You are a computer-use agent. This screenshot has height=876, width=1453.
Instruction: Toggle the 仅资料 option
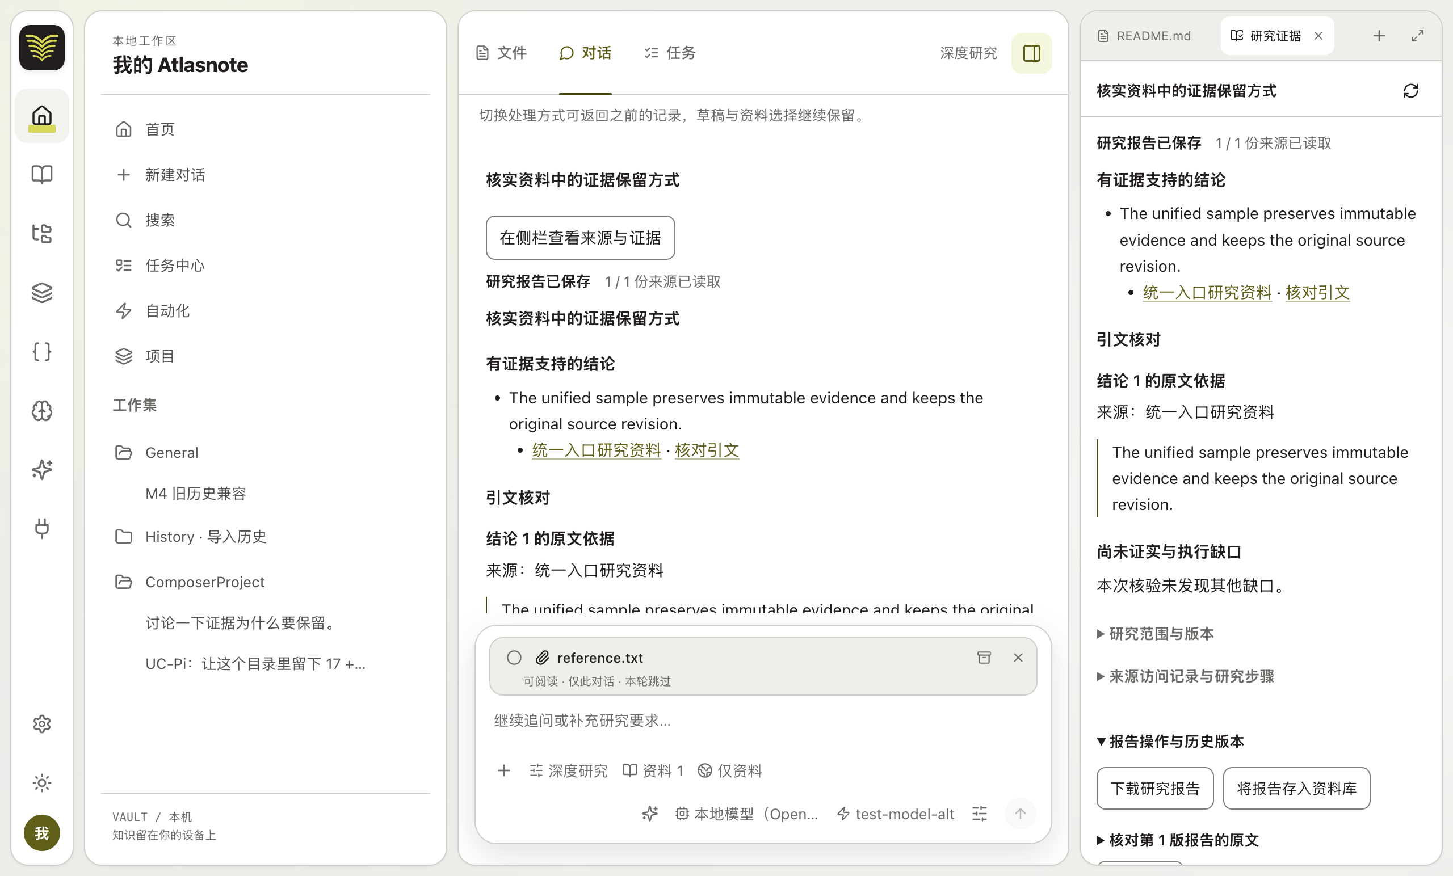click(x=729, y=770)
